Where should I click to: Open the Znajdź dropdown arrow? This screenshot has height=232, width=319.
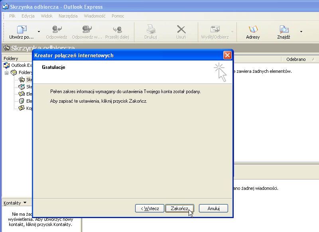click(x=301, y=32)
